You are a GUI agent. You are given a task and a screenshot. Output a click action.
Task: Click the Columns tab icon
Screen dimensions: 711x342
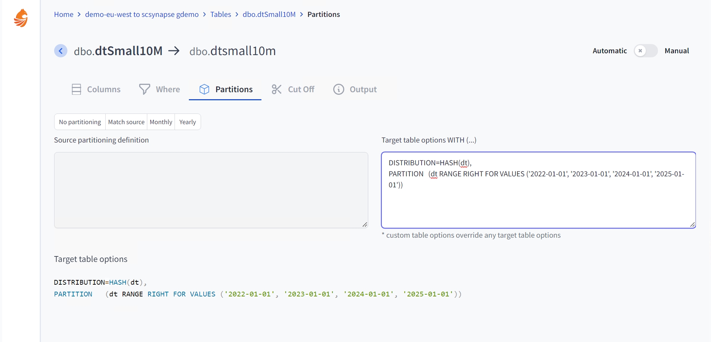[76, 89]
